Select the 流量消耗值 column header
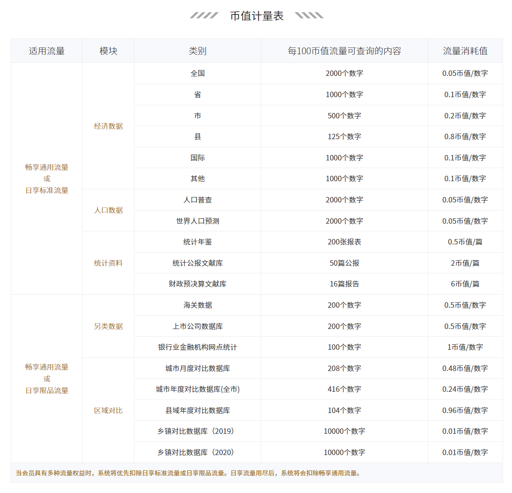The width and height of the screenshot is (512, 493). (x=465, y=51)
